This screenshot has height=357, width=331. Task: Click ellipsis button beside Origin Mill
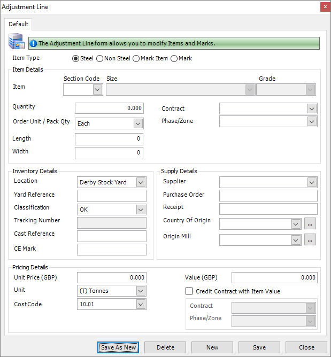[x=310, y=239]
